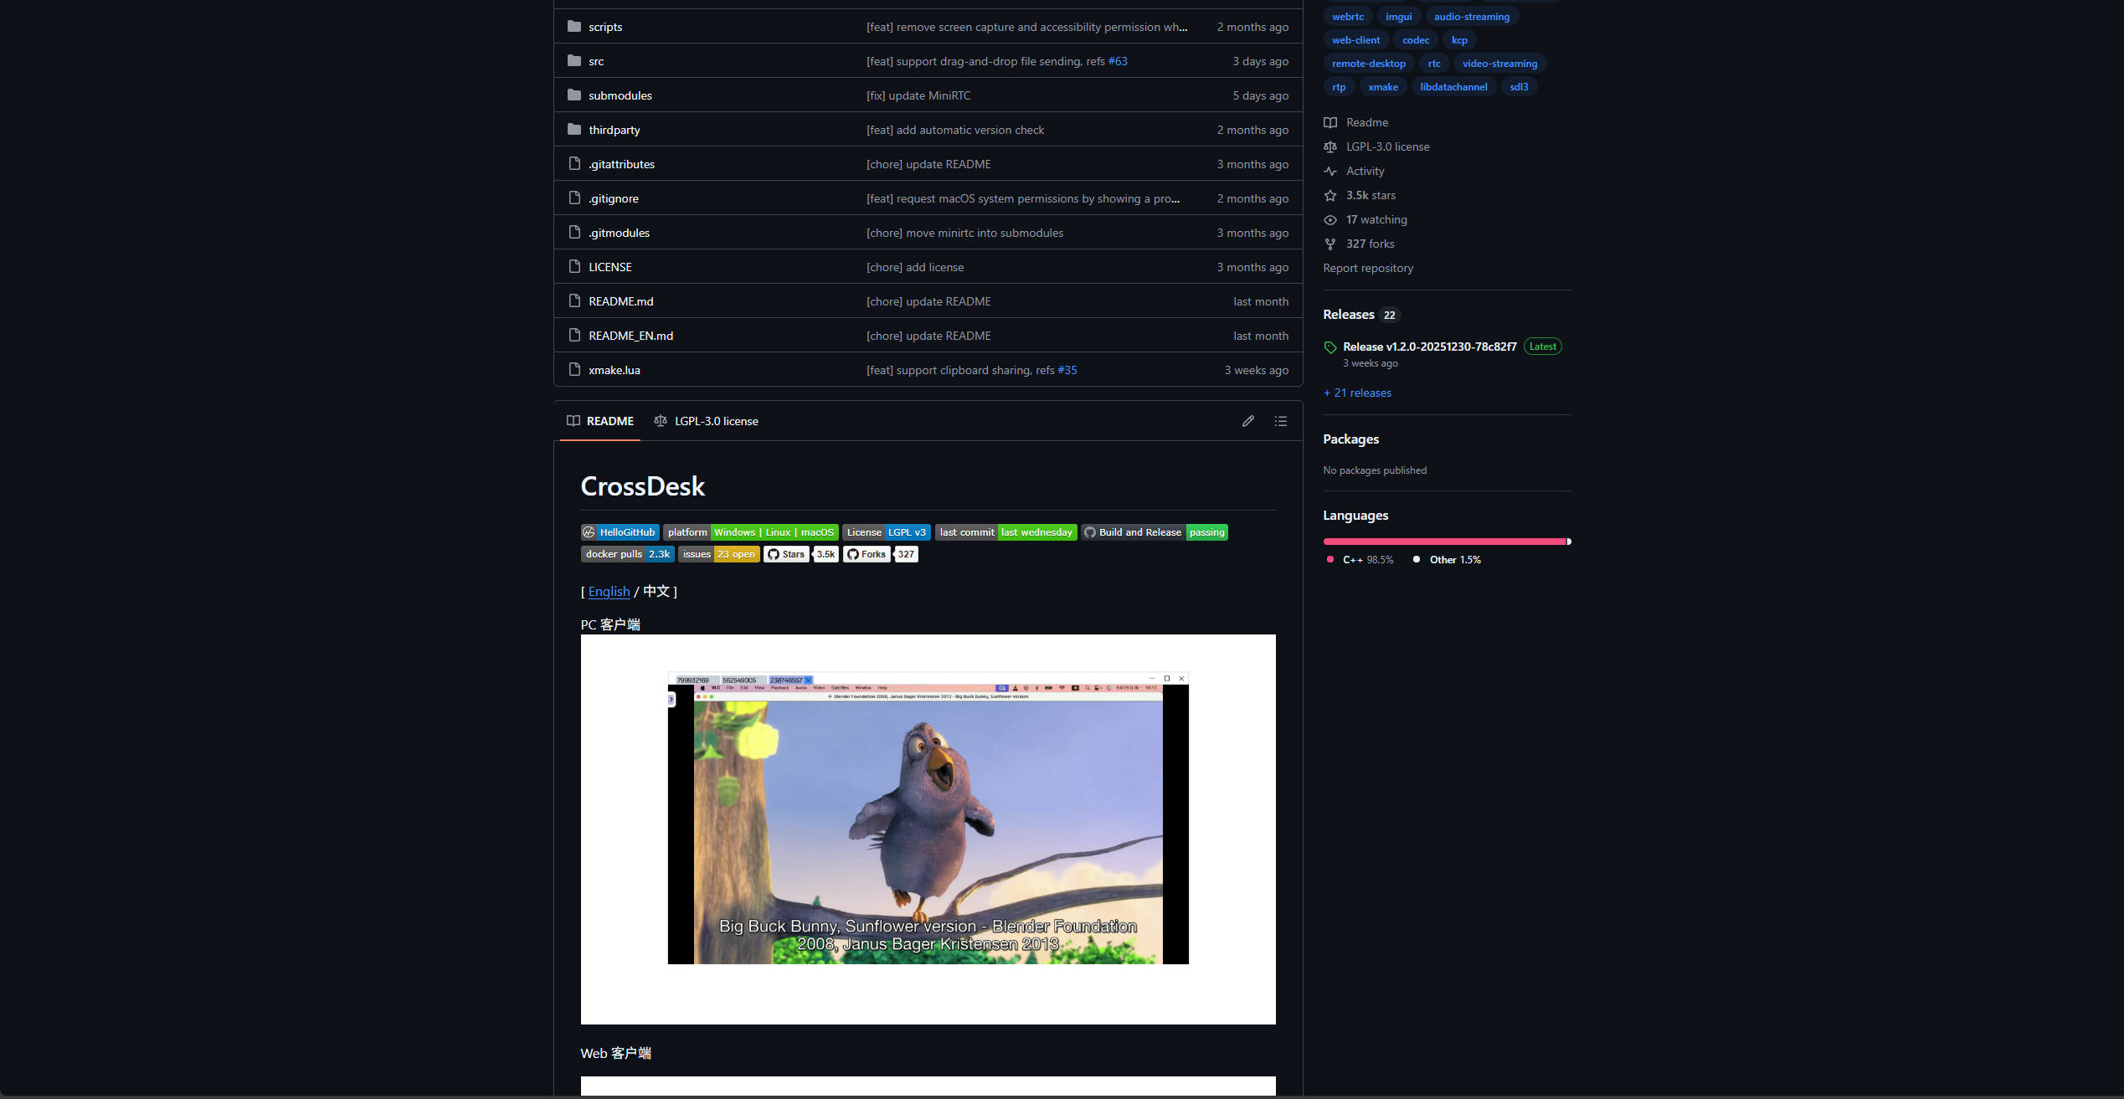Image resolution: width=2124 pixels, height=1099 pixels.
Task: Click the fork icon beside 327 forks
Action: [x=1329, y=244]
